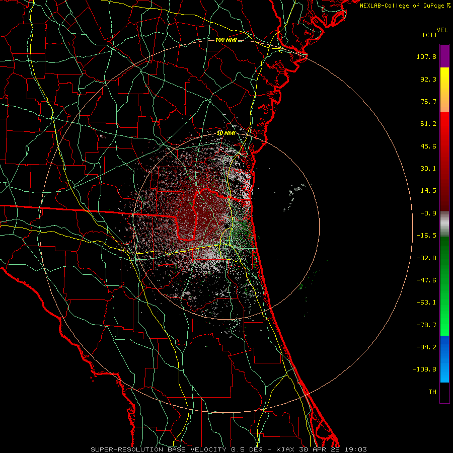Screen dimensions: 453x453
Task: Select the -0.9 legend value
Action: click(x=428, y=213)
